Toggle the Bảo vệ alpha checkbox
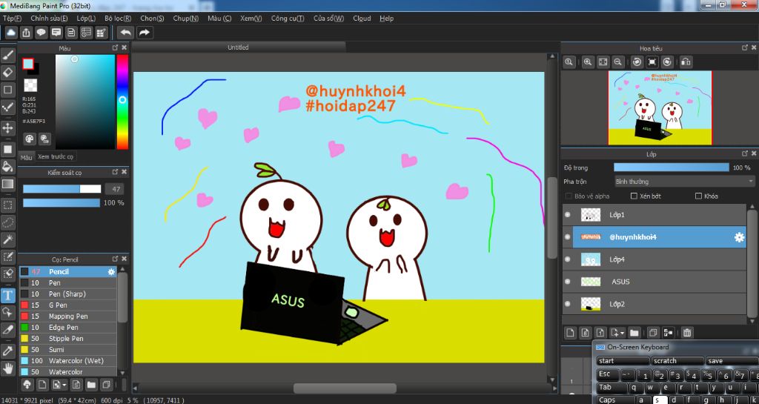The width and height of the screenshot is (759, 404). tap(569, 196)
